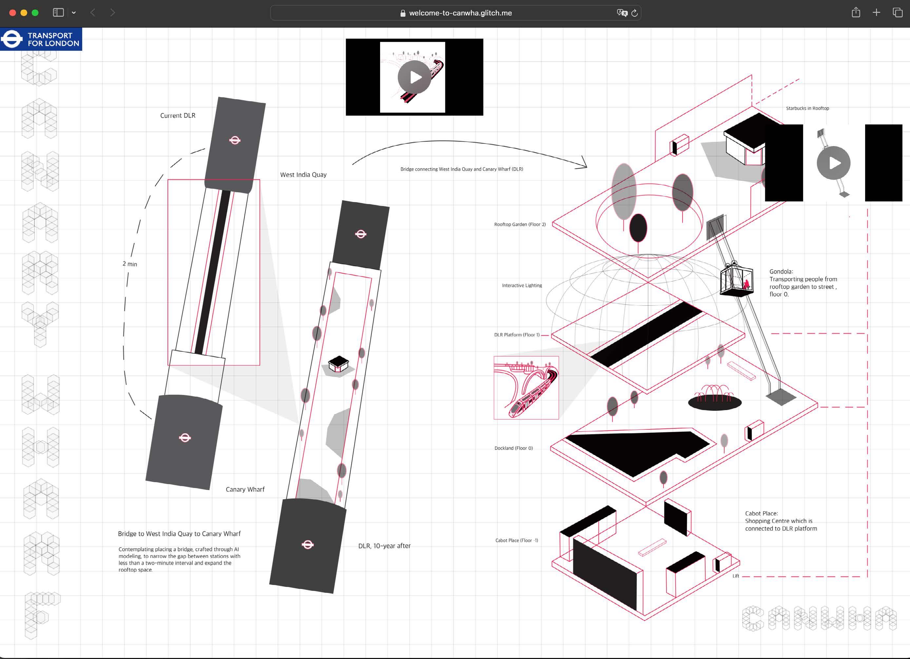Click the 'Bridge to West India Quay' heading
Viewport: 910px width, 659px height.
(179, 534)
